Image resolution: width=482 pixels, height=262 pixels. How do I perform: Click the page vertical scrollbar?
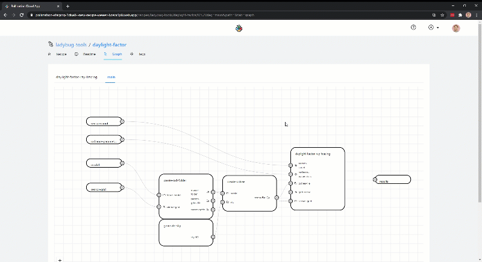480,114
